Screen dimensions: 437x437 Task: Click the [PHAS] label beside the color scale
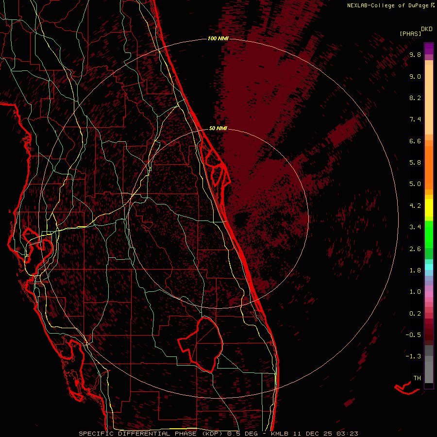point(410,34)
